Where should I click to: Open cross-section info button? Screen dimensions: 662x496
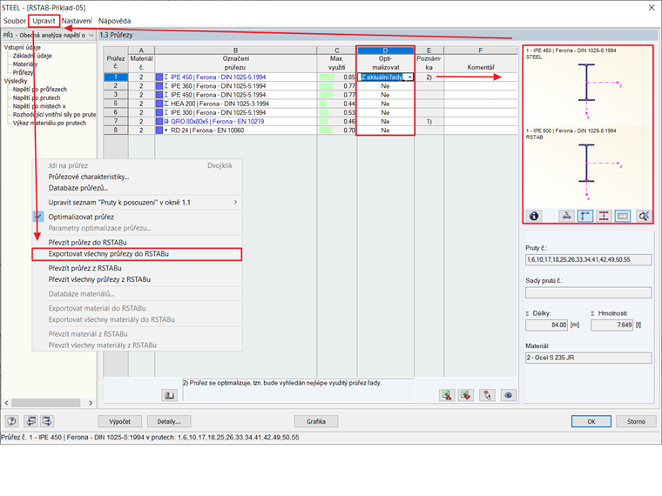click(x=534, y=216)
